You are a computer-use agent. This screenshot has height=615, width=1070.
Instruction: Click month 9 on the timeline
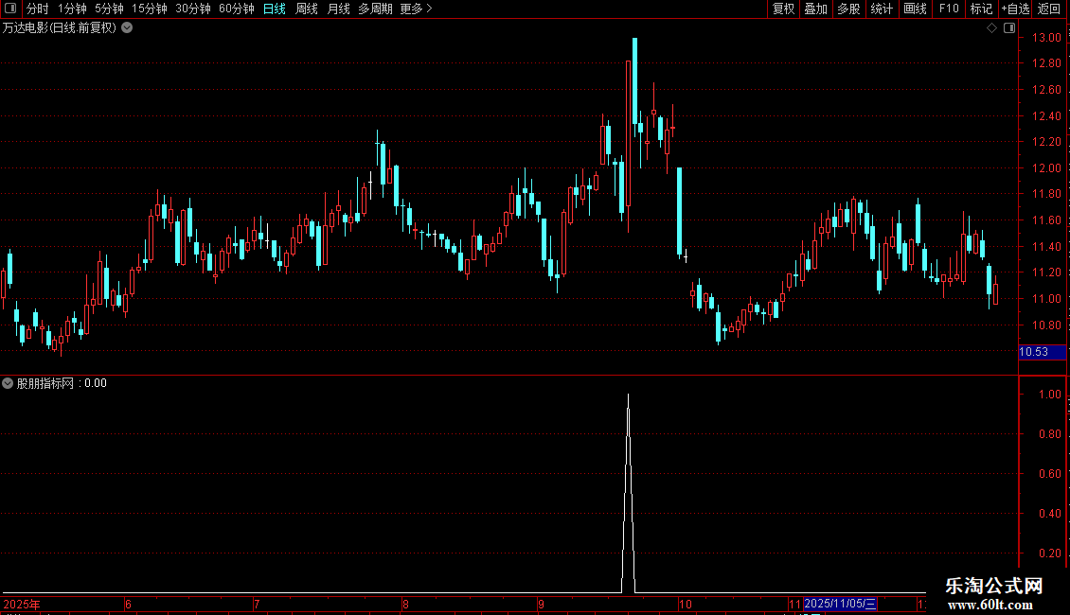[x=541, y=604]
